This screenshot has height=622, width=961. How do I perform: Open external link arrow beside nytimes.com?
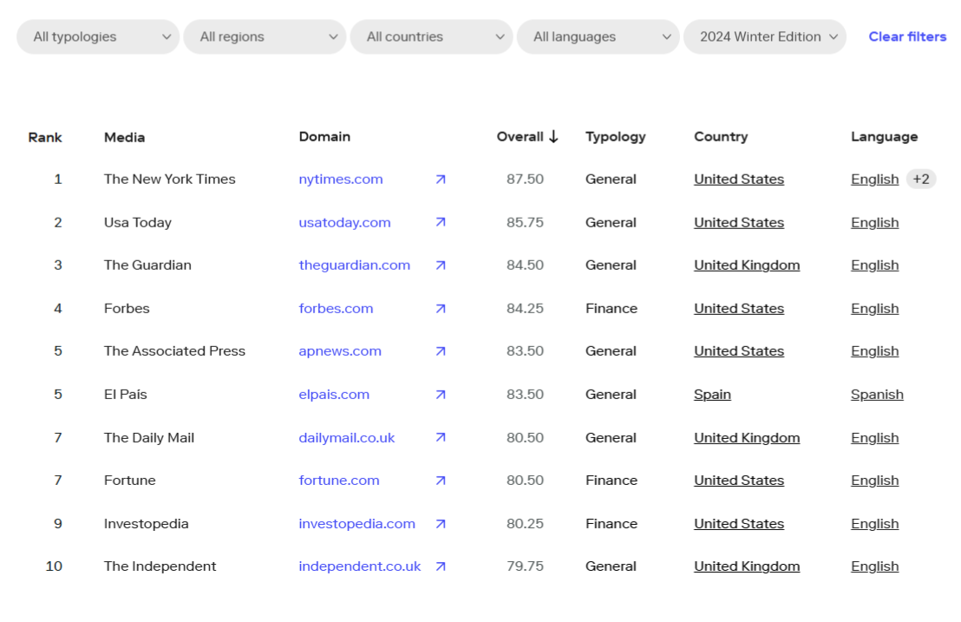click(x=441, y=180)
